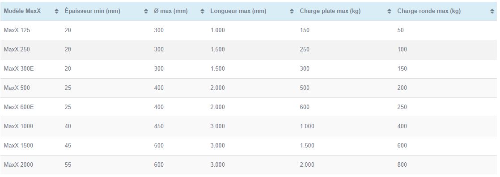Image resolution: width=500 pixels, height=177 pixels.
Task: Click sort arrows icon beside Ø max (mm)
Action: tap(203, 11)
